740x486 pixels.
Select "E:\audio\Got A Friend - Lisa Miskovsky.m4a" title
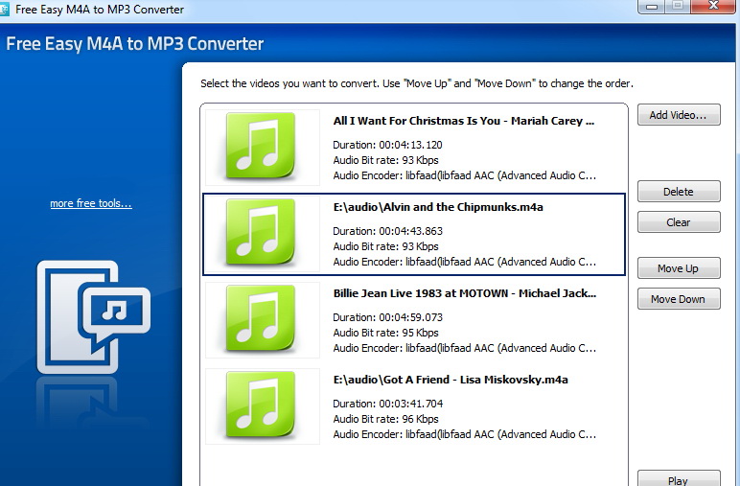(x=451, y=380)
